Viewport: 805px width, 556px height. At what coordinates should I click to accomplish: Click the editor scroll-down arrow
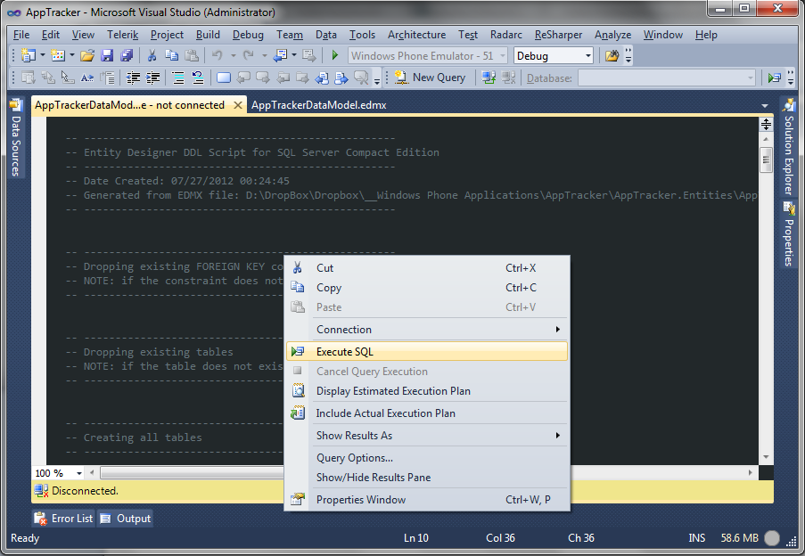[x=766, y=457]
